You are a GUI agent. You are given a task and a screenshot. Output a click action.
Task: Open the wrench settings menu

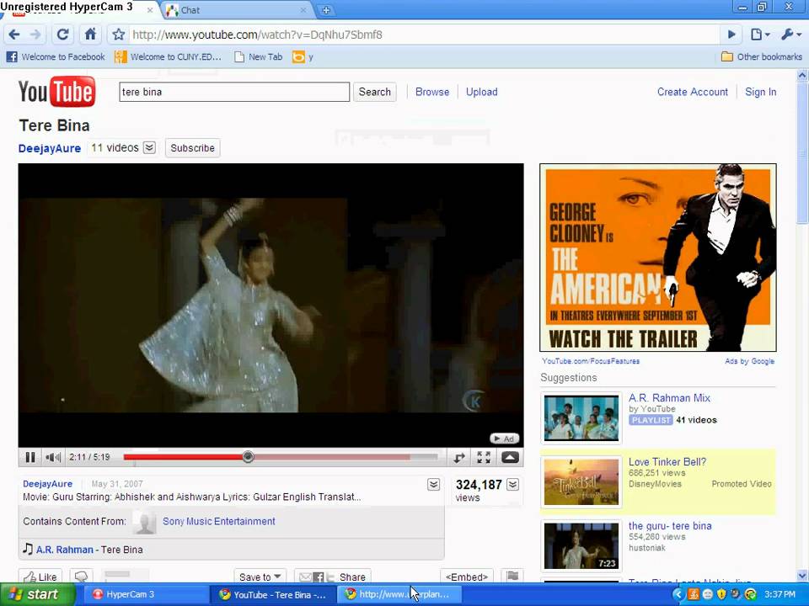pos(790,35)
